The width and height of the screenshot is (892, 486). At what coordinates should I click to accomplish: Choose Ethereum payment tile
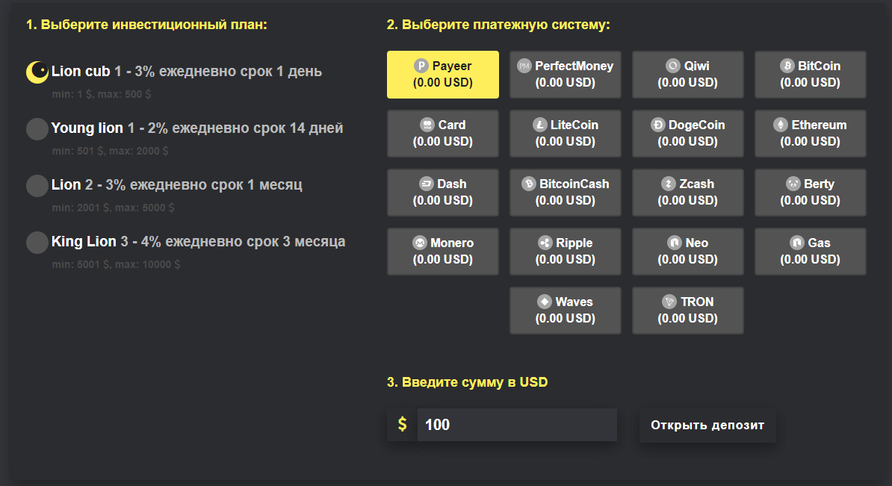click(810, 134)
